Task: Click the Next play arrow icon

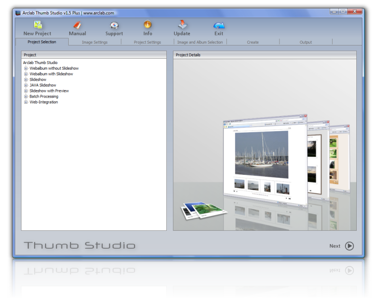Action: (349, 246)
